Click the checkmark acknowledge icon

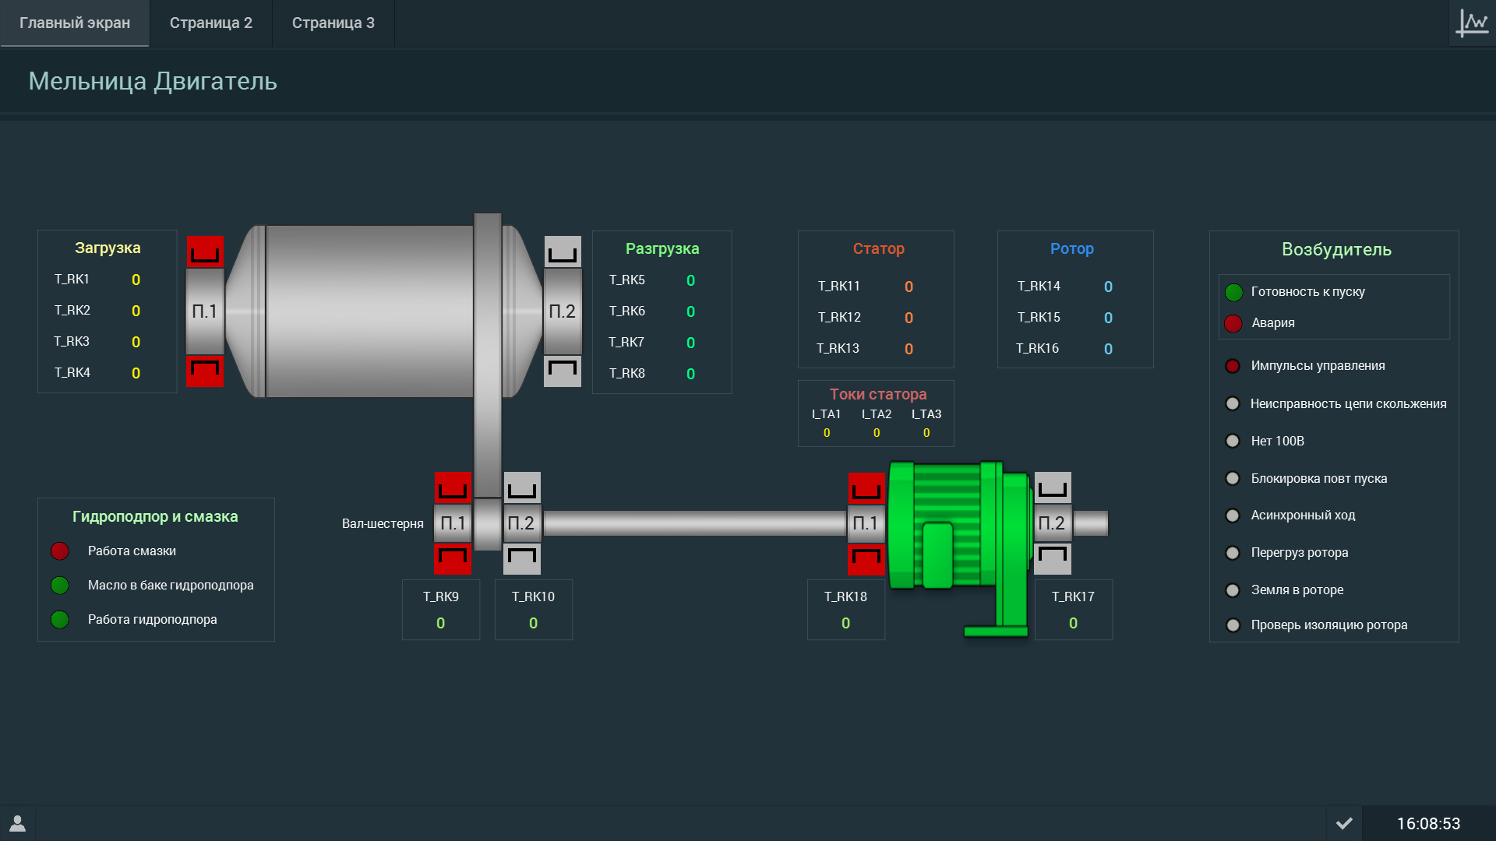tap(1344, 823)
